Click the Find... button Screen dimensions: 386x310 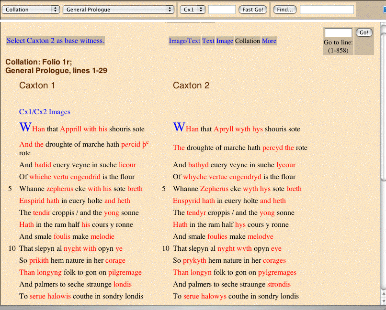pyautogui.click(x=285, y=10)
